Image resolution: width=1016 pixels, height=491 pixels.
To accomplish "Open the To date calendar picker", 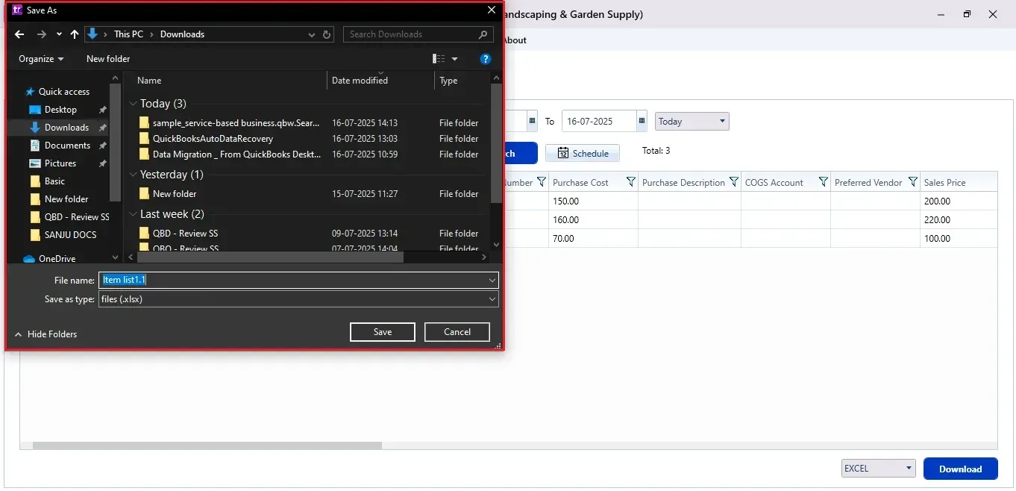I will click(642, 122).
